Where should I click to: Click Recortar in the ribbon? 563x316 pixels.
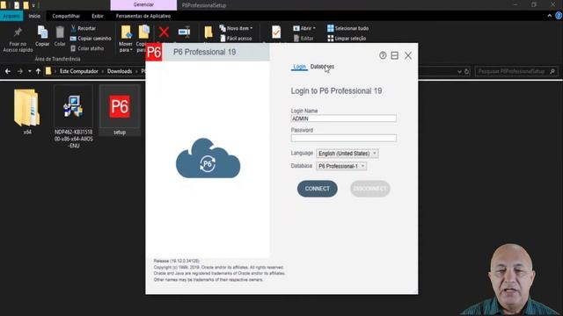point(84,28)
